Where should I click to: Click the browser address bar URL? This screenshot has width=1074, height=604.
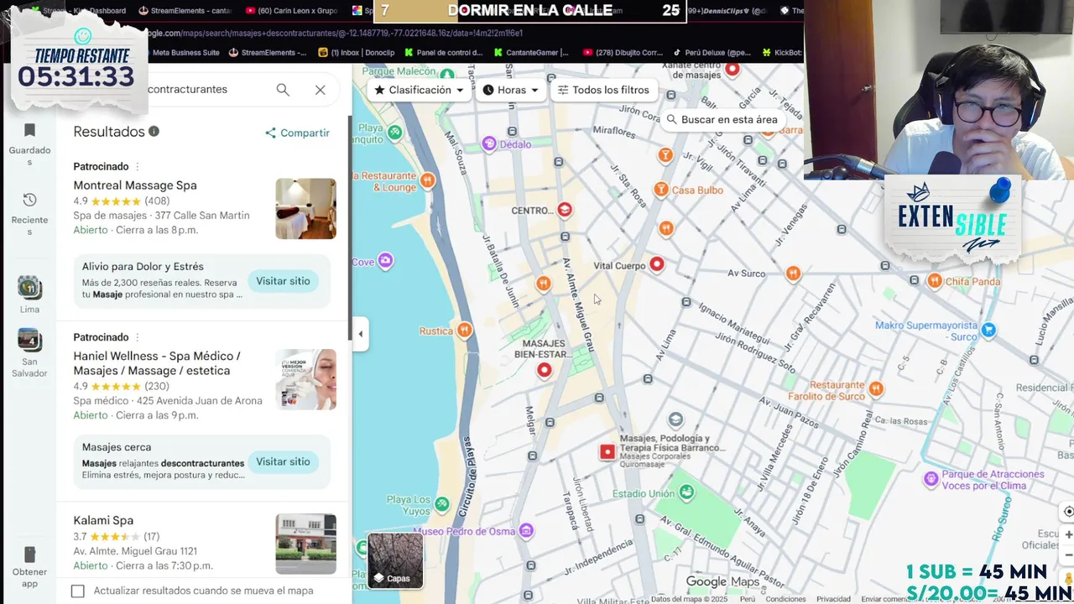[x=336, y=33]
